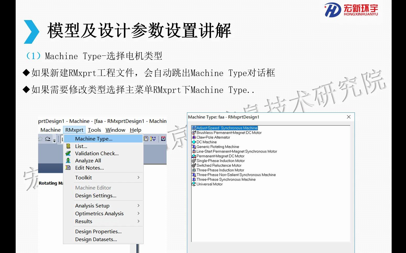Click the pencil-with-tree icon beside the Q icon

(153, 138)
